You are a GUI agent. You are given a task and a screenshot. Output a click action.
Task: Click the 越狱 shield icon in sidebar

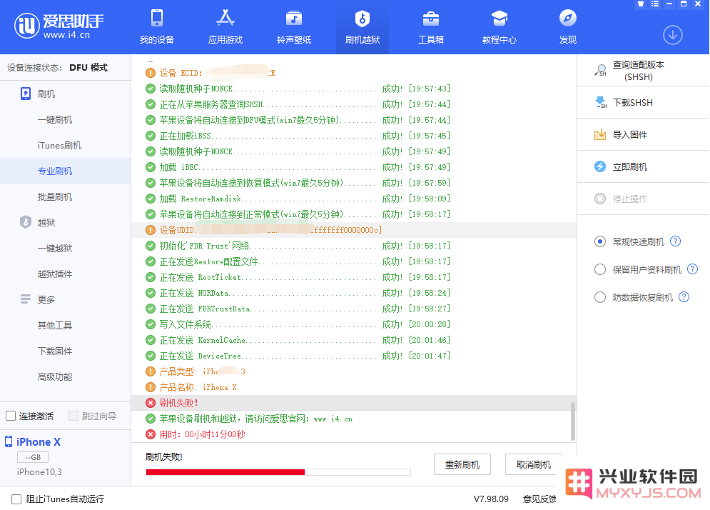[26, 222]
